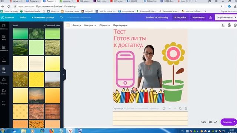Image resolution: width=237 pixels, height=133 pixels.
Task: Choose the light green patterned background
Action: click(x=36, y=48)
